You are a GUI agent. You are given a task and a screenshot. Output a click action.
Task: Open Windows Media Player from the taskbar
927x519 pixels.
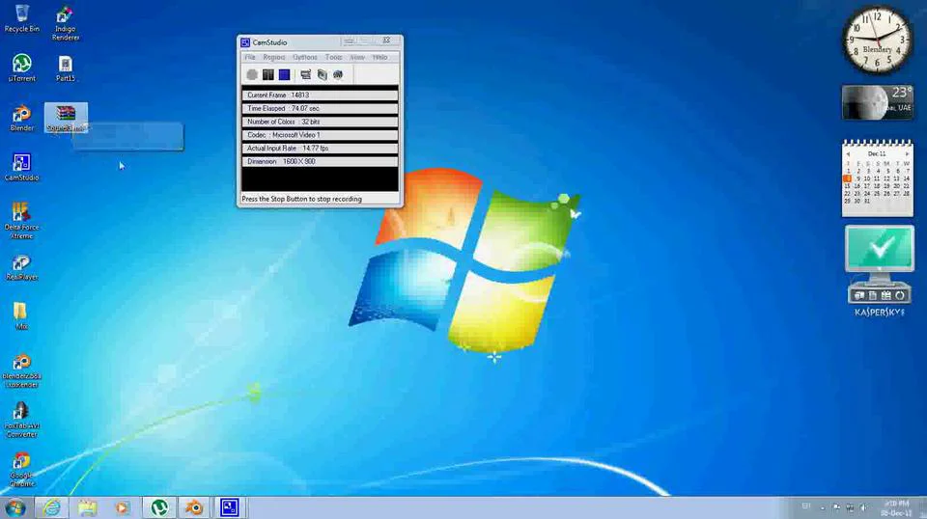tap(123, 507)
